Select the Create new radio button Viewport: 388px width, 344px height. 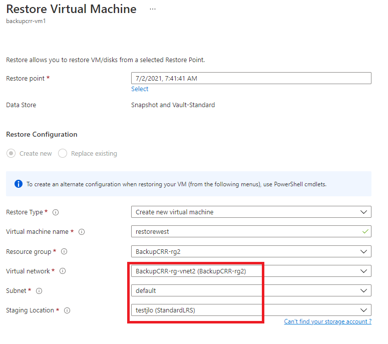point(11,153)
